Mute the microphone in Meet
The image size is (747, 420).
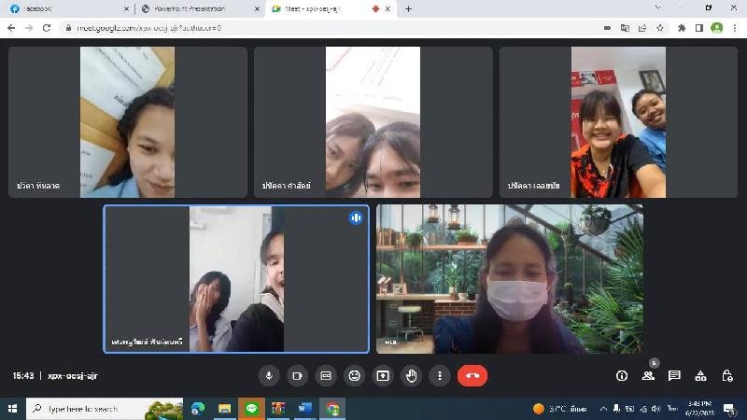269,375
